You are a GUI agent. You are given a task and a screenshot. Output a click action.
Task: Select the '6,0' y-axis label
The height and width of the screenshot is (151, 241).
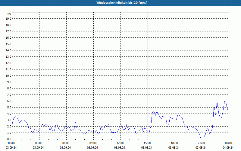(9, 101)
